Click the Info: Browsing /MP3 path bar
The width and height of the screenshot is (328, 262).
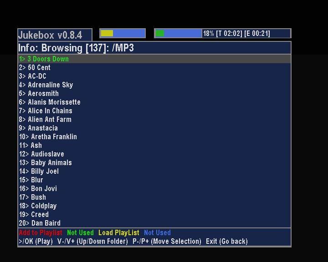pos(154,48)
